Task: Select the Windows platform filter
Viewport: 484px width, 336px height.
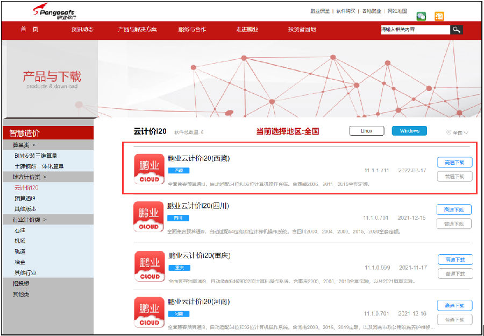Action: tap(409, 131)
